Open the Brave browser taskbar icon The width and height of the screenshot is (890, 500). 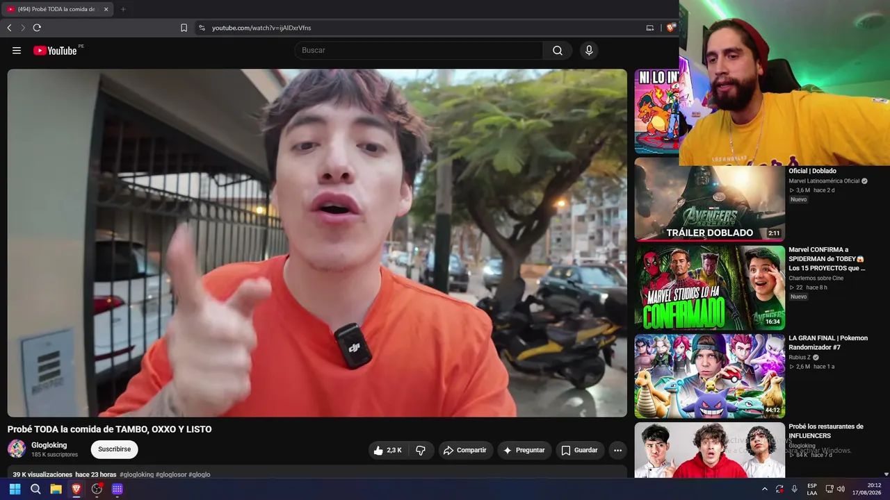[x=76, y=489]
